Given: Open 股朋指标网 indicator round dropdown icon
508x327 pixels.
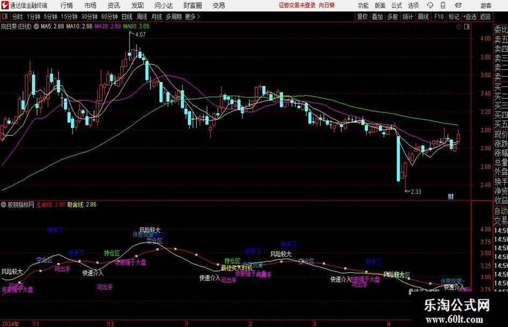Looking at the screenshot, I should tap(4, 205).
